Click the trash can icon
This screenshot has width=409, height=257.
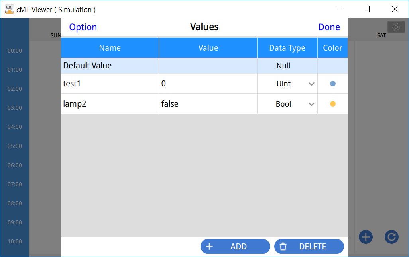tap(283, 247)
